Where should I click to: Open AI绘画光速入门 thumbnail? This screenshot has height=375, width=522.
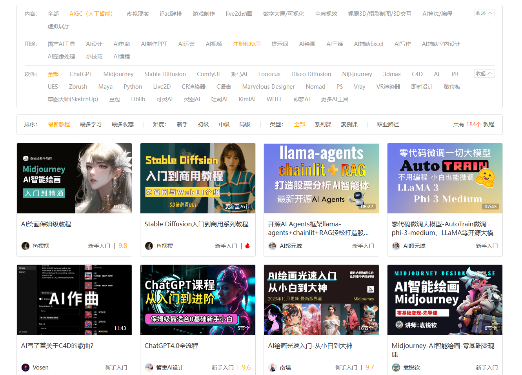point(321,300)
